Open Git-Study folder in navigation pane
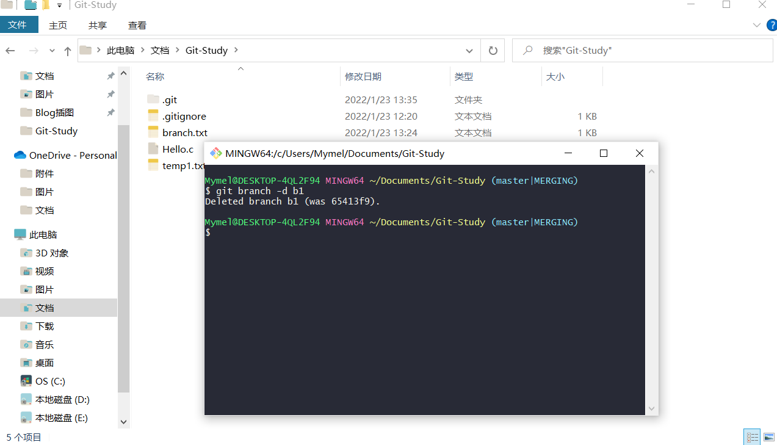The height and width of the screenshot is (445, 777). coord(56,131)
